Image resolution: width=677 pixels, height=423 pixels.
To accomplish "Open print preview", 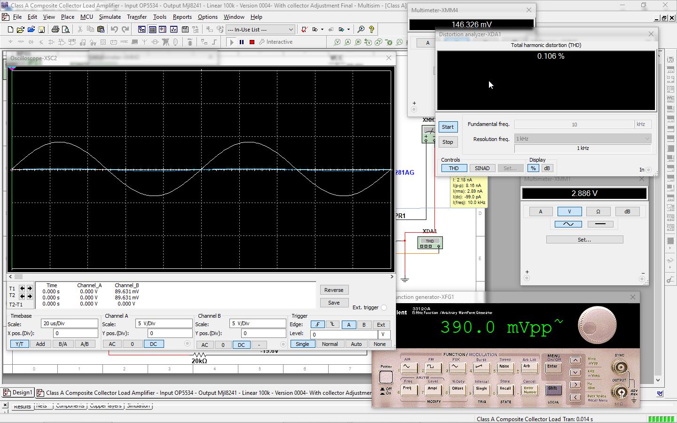I will point(66,29).
